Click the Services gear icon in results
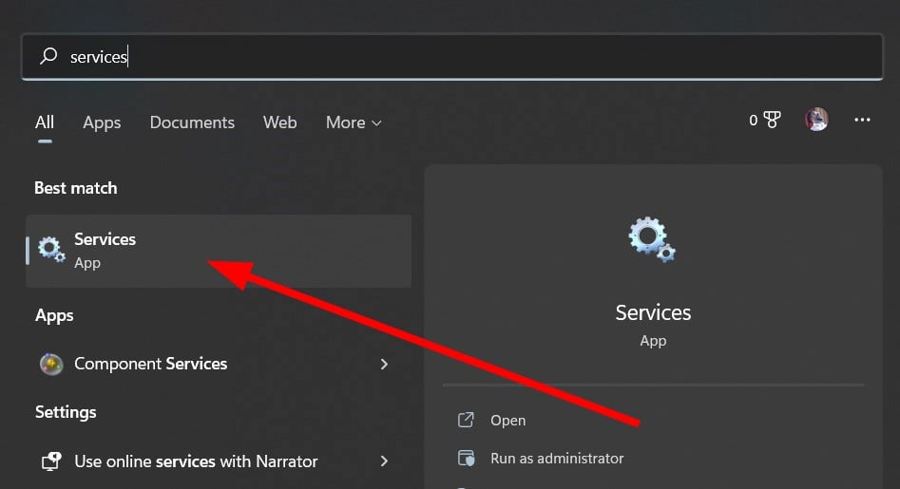Viewport: 900px width, 489px height. coord(51,250)
